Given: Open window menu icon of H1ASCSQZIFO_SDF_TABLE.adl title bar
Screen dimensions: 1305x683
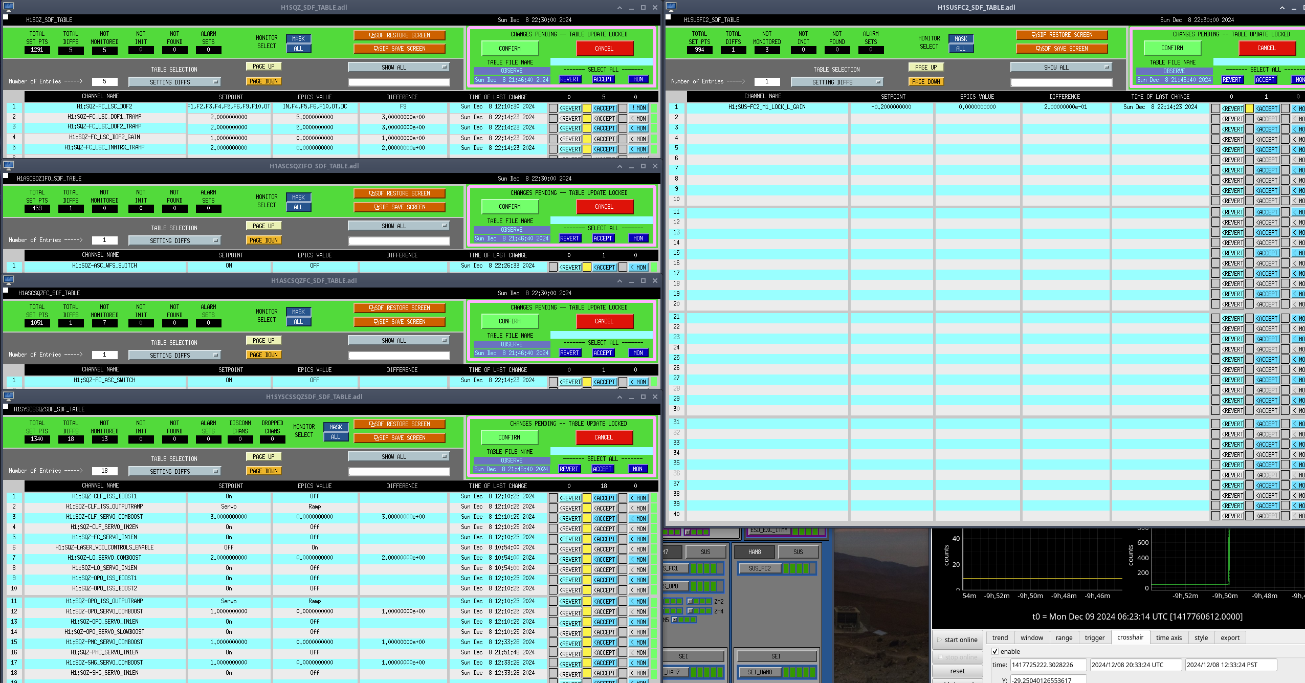Looking at the screenshot, I should (x=8, y=166).
